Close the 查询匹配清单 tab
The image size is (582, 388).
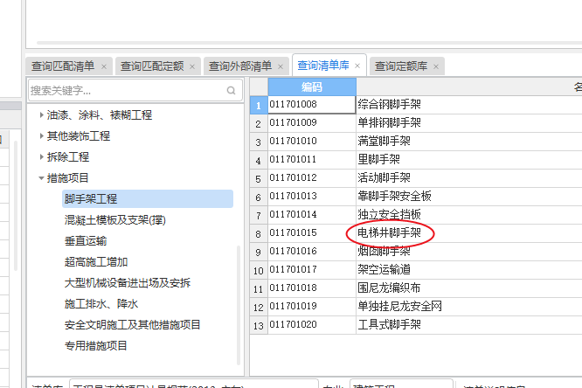(x=104, y=66)
